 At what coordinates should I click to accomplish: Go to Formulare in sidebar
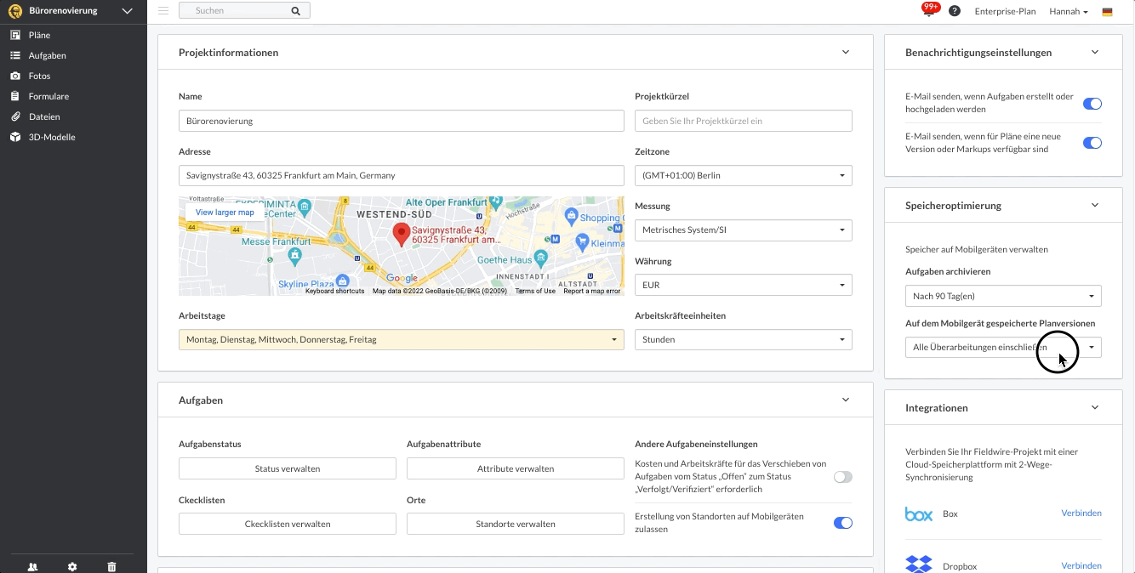(x=49, y=96)
